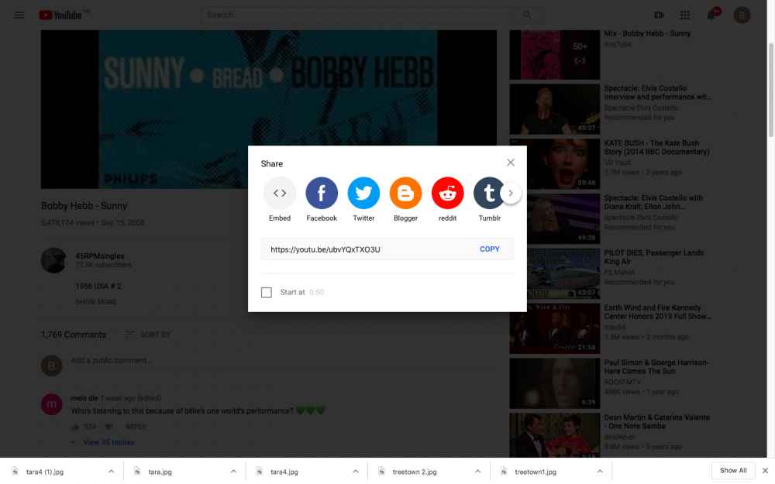Enable the Start at checkbox
The image size is (775, 484).
pos(267,293)
